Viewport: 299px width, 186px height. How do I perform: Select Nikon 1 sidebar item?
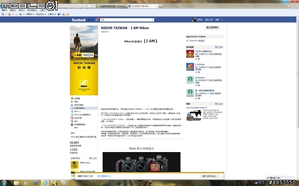[x=76, y=112]
